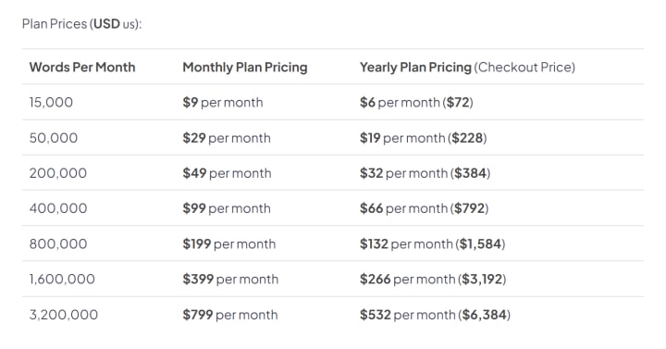
Task: Click the $132 per month ($1,584) yearly price
Action: click(432, 244)
